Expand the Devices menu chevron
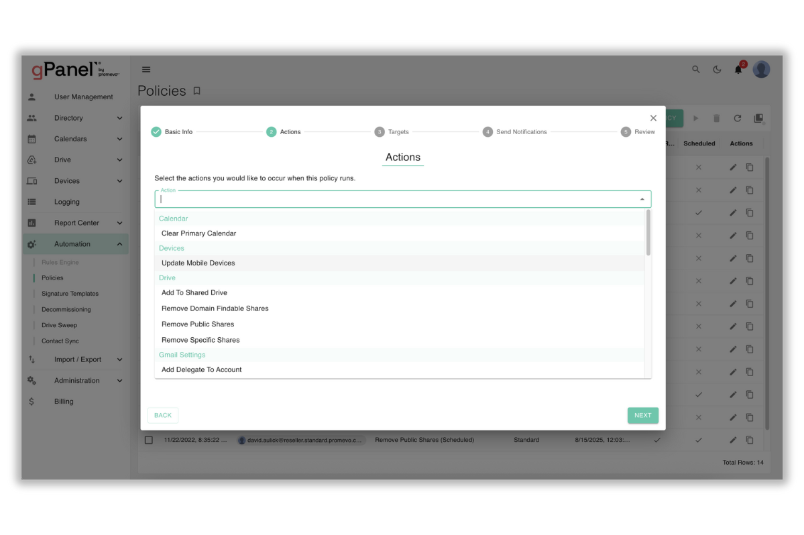 point(119,181)
